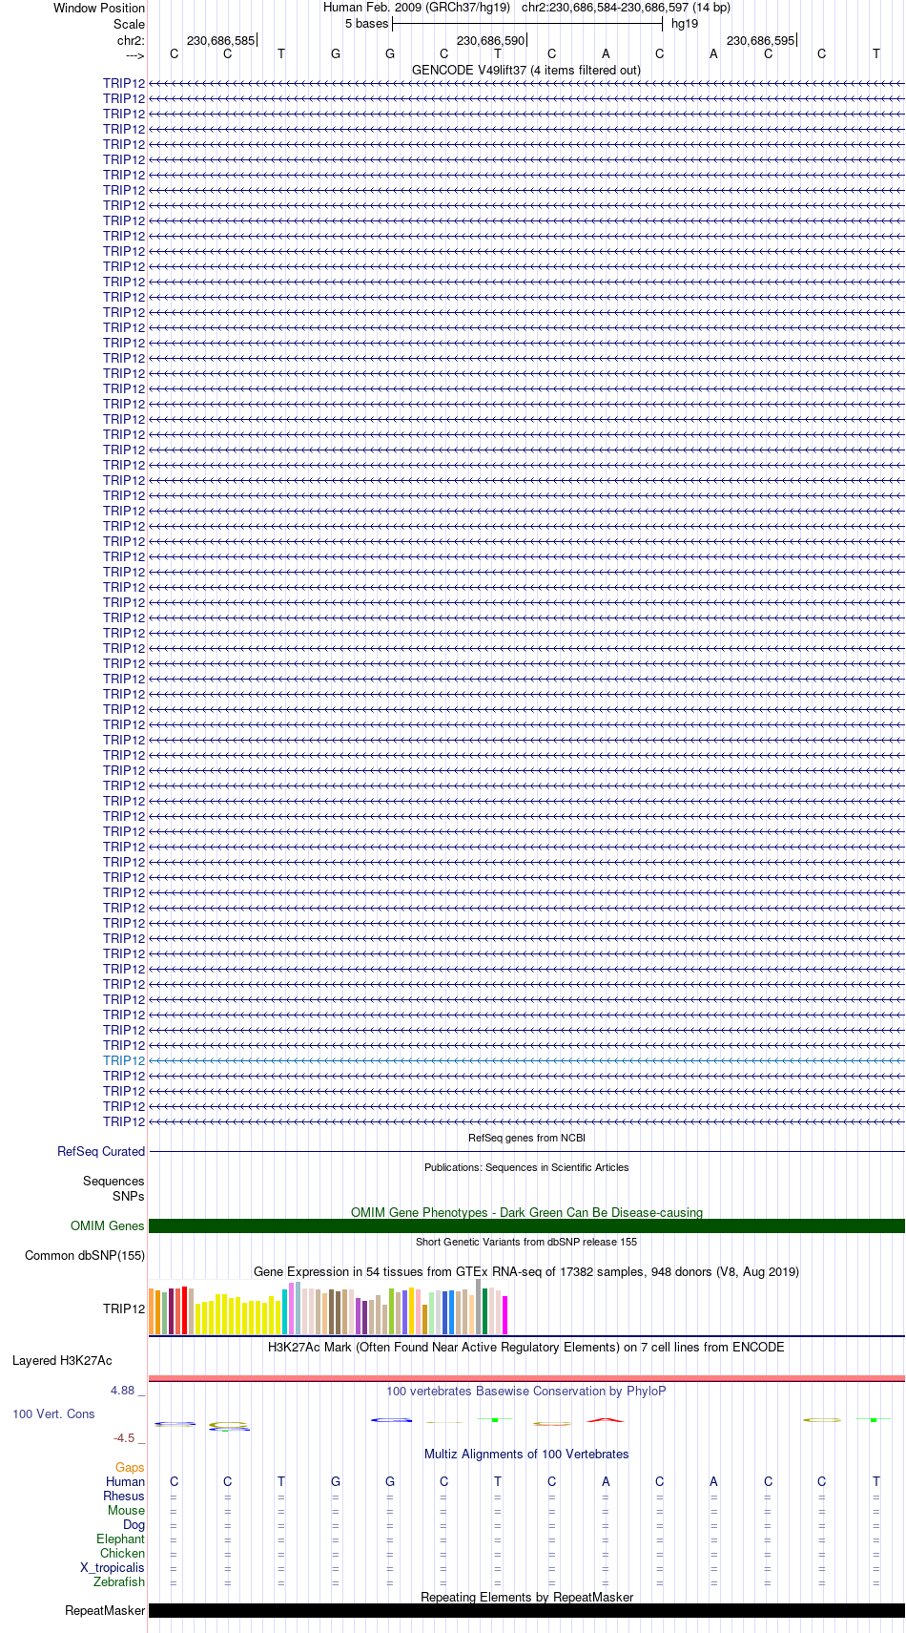Select the Rhesus alignment row label
Screen dimensions: 906x1633
[124, 1496]
